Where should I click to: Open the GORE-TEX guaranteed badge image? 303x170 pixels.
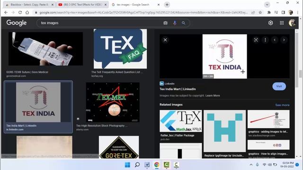(x=119, y=147)
